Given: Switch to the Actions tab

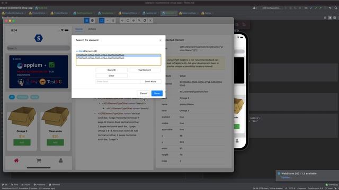Looking at the screenshot, I should [92, 29].
